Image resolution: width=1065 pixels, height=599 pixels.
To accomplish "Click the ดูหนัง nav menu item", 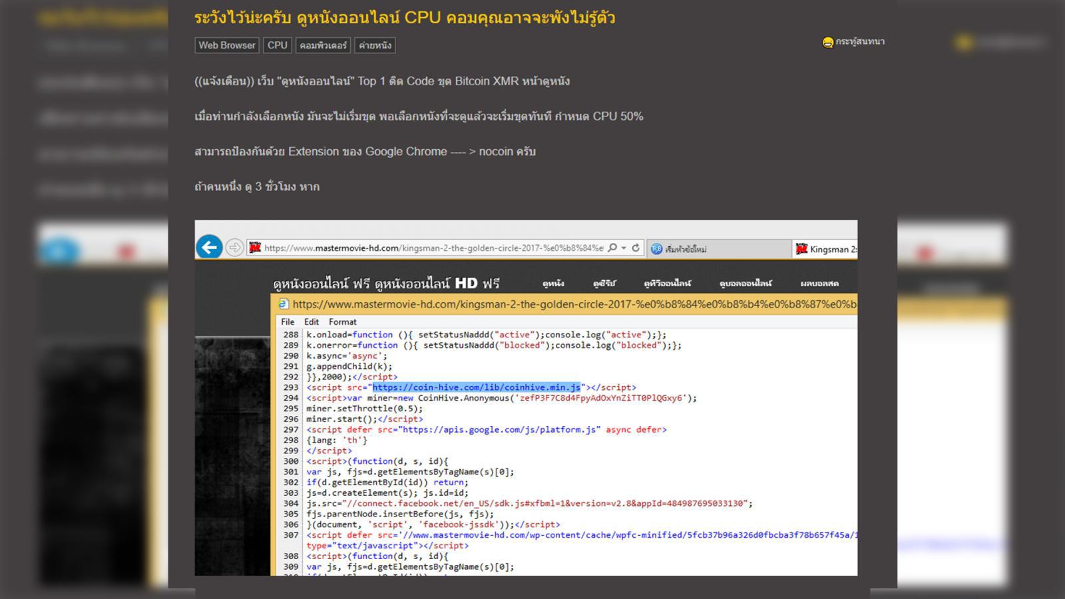I will (553, 284).
